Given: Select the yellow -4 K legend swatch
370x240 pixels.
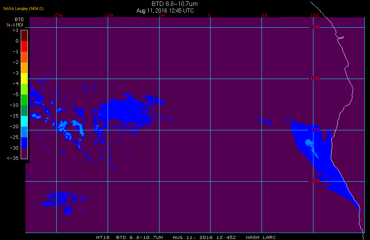Looking at the screenshot, I should pos(24,78).
